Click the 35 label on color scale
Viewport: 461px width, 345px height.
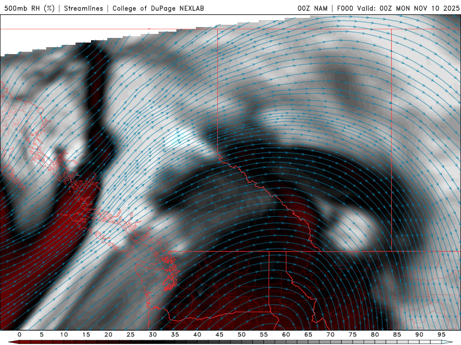[x=175, y=335]
